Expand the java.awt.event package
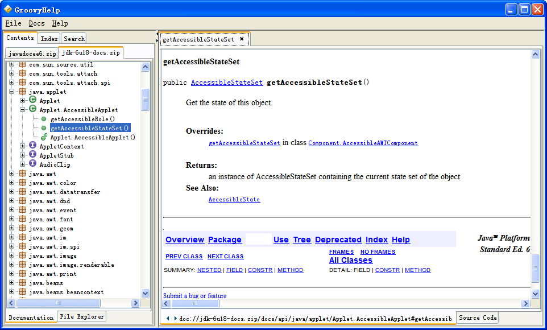 pos(12,210)
